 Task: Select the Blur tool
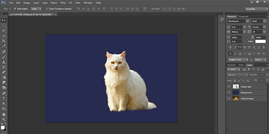(4, 82)
